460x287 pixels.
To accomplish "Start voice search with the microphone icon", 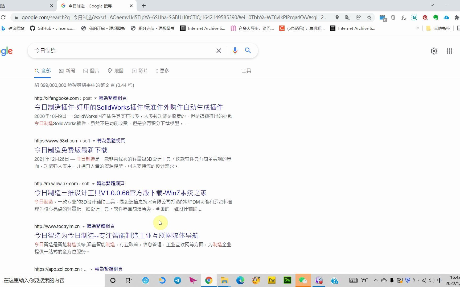I will [x=235, y=50].
